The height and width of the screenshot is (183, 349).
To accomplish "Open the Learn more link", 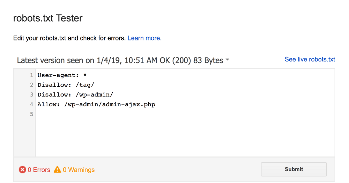I will tap(144, 38).
